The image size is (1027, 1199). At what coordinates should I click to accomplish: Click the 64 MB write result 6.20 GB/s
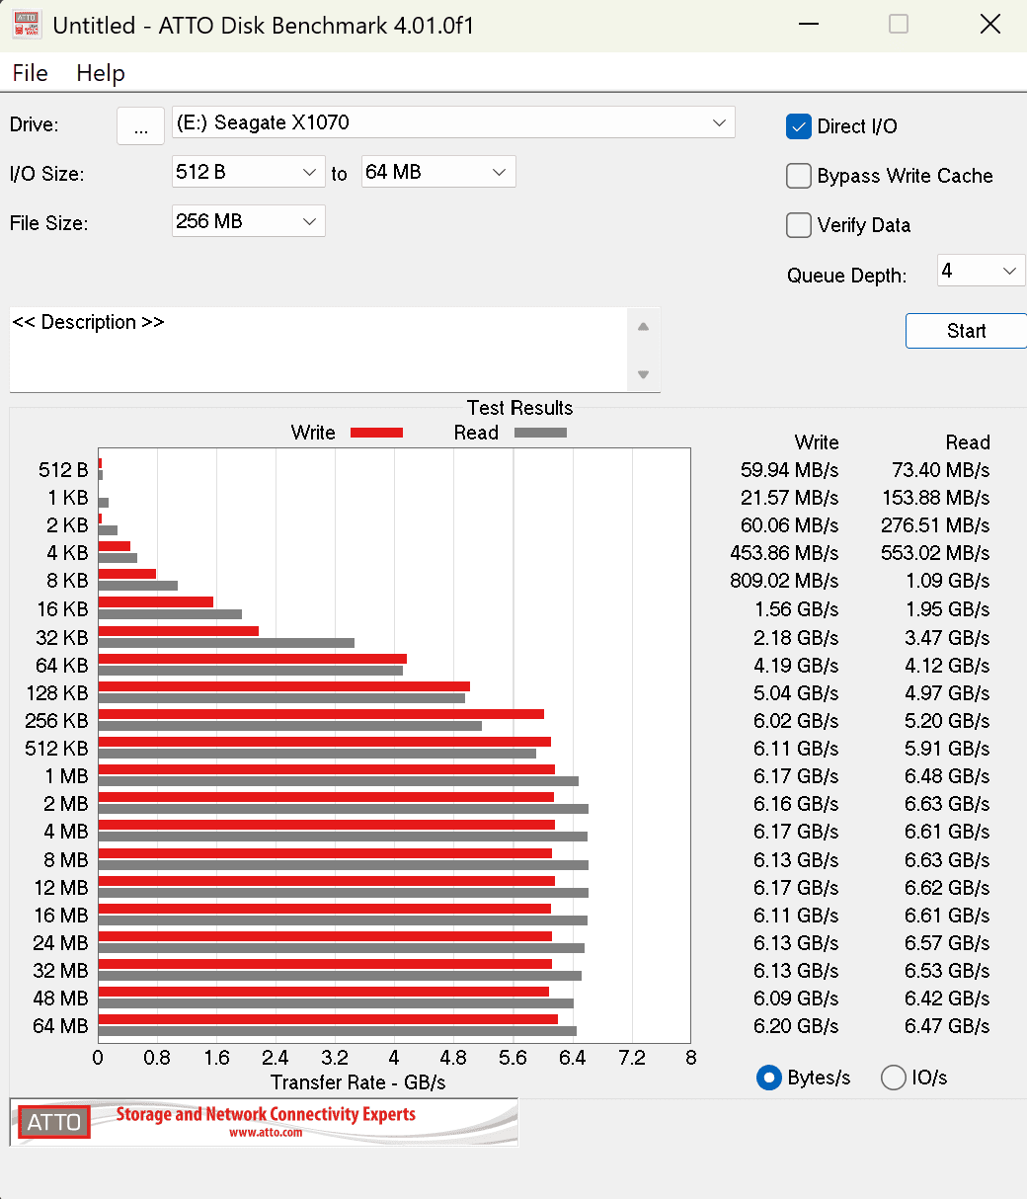click(796, 1026)
